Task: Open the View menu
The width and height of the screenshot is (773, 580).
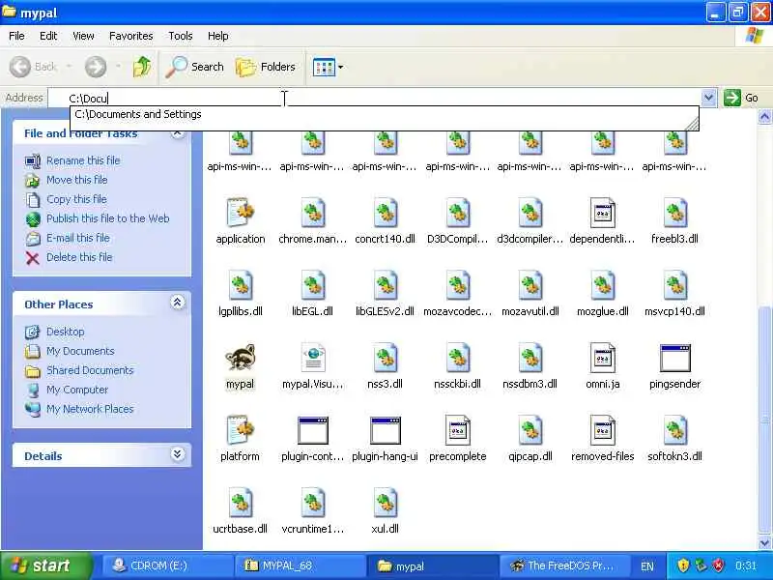Action: click(x=83, y=36)
